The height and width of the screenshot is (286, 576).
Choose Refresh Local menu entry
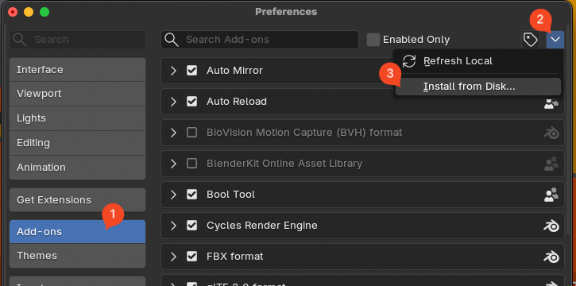[478, 61]
